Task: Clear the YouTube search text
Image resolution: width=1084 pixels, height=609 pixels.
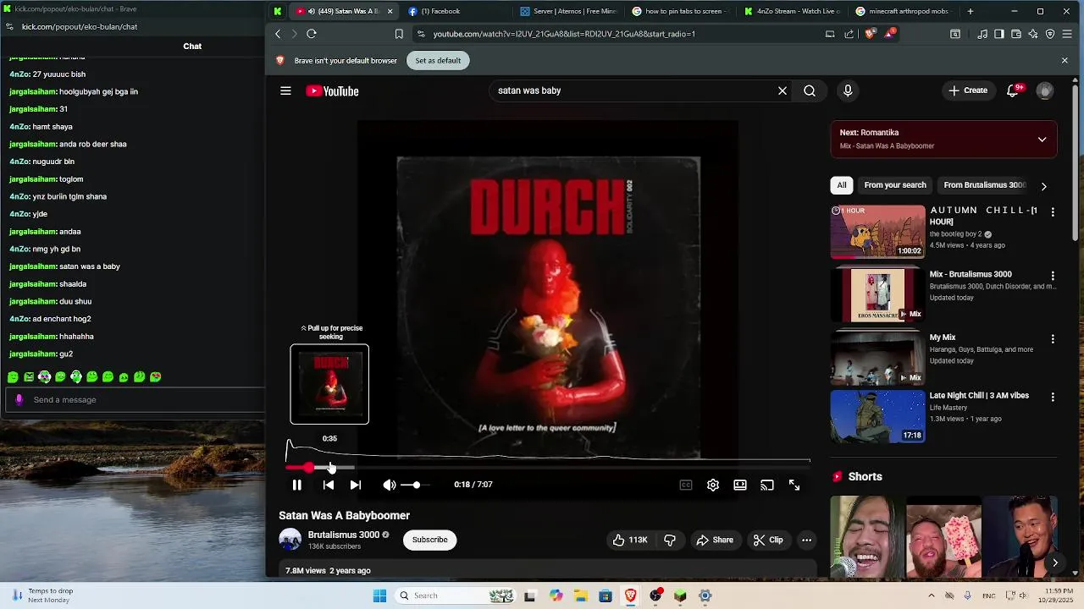Action: (783, 91)
